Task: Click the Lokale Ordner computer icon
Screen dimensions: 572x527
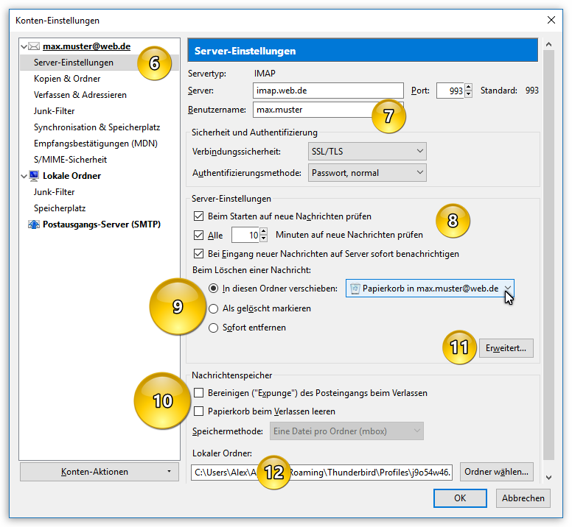Action: (34, 176)
